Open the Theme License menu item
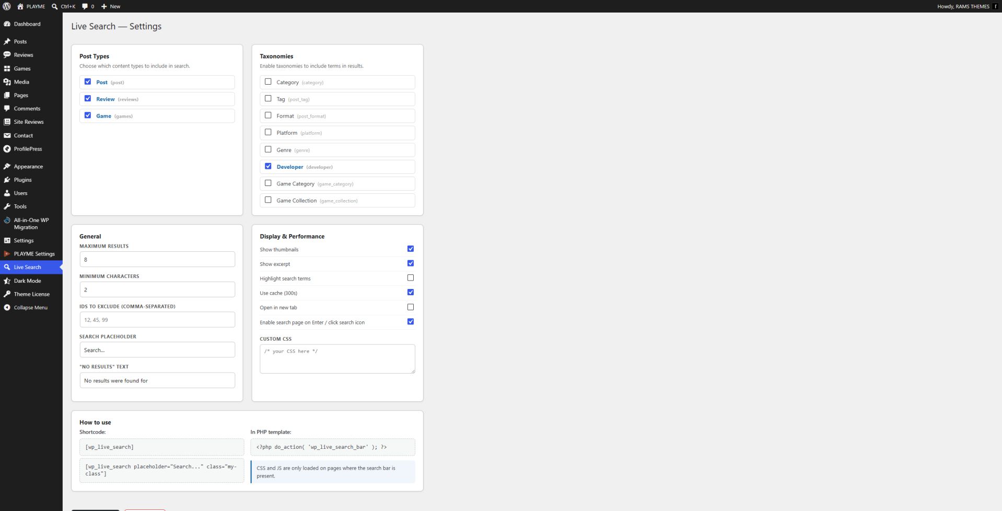Image resolution: width=1002 pixels, height=511 pixels. (31, 294)
